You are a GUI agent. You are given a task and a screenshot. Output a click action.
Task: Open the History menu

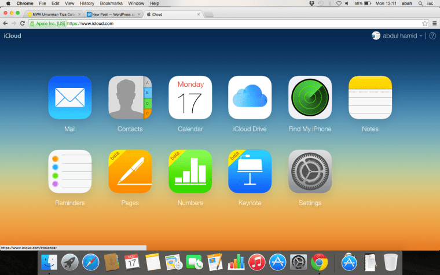point(87,3)
